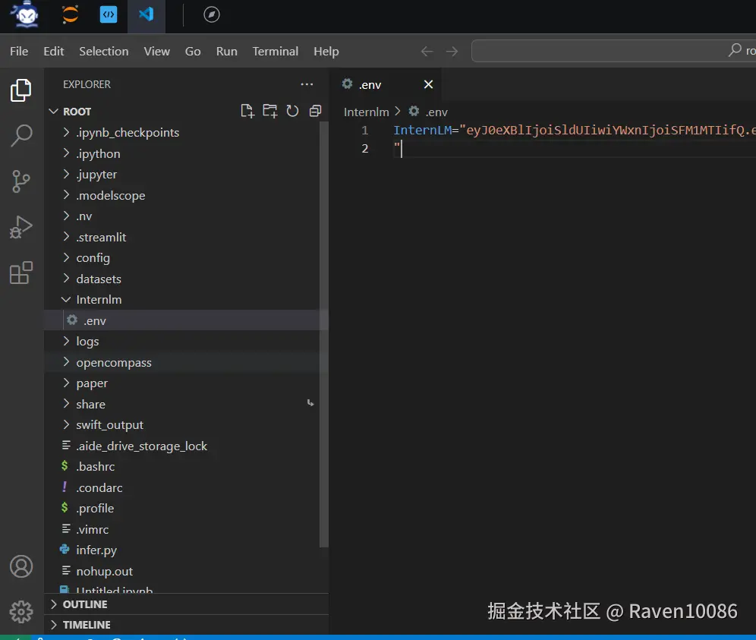Viewport: 756px width, 640px height.
Task: Open the Manage settings gear
Action: point(21,611)
